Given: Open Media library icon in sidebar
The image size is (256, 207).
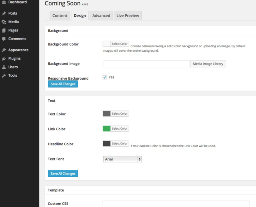Looking at the screenshot, I should (4, 22).
